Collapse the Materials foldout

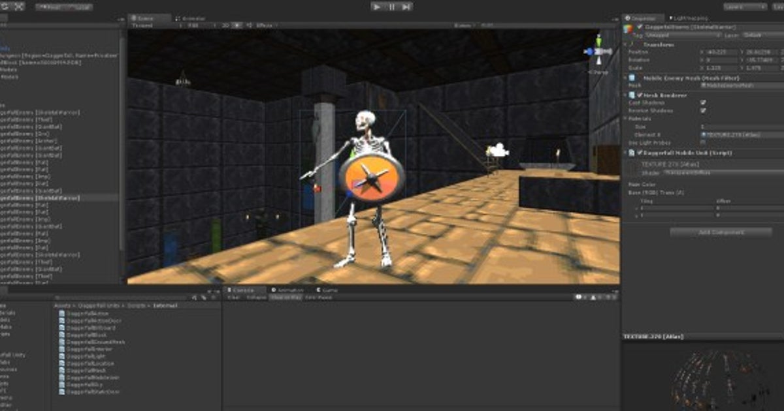pos(626,118)
